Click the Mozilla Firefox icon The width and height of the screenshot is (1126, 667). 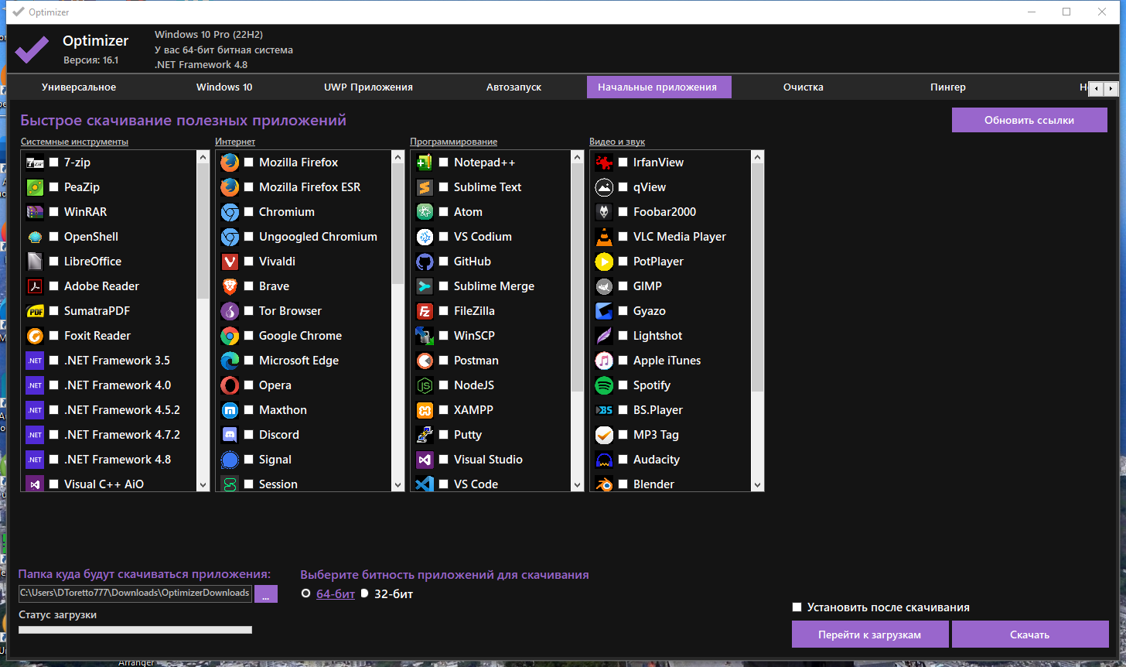(230, 162)
